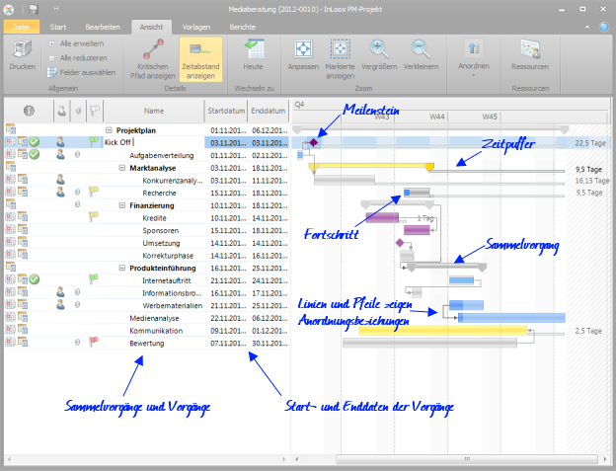616x471 pixels.
Task: Click the resource person column header
Action: [61, 111]
